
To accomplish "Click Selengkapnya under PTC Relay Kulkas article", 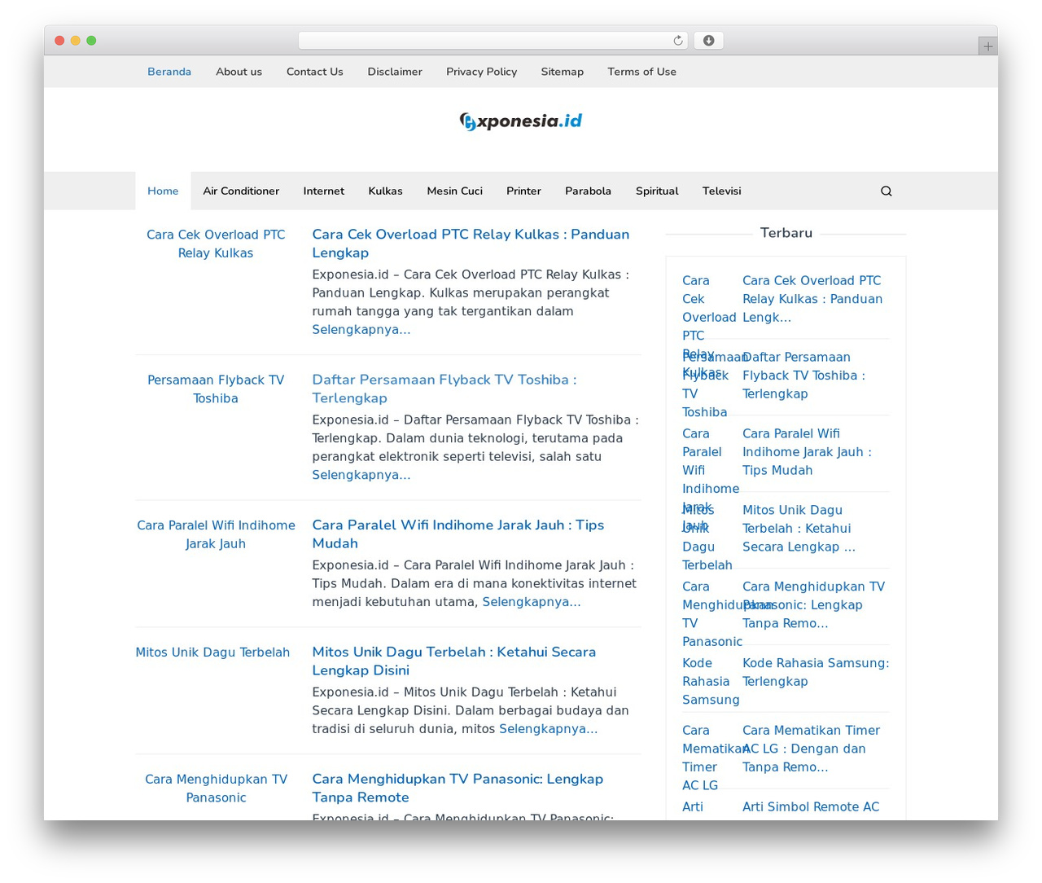I will click(361, 330).
